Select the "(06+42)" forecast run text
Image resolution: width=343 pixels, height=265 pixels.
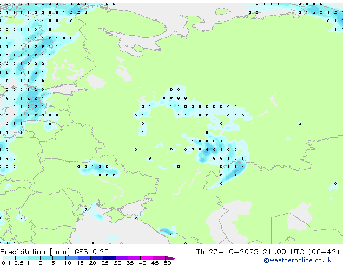[324, 252]
